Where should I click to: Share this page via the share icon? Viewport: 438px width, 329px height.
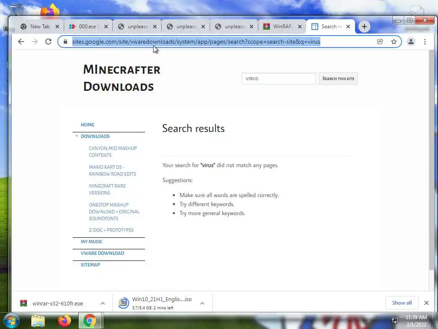pos(380,42)
